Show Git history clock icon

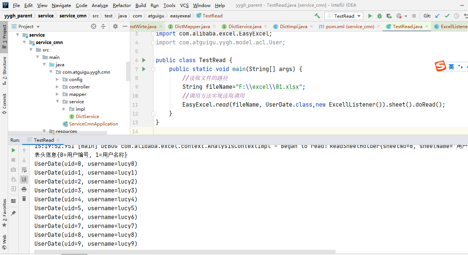coord(457,16)
